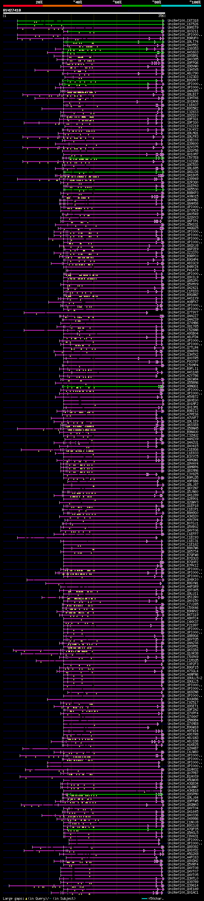Select the UniRef100_C1E8G6 label
Image resolution: width=204 pixels, height=901 pixels.
183,449
